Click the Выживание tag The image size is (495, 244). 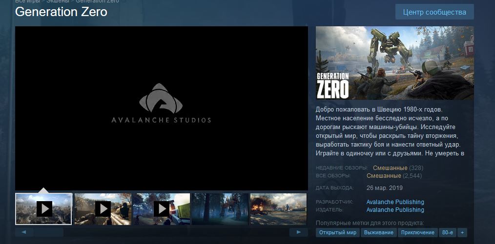click(378, 233)
